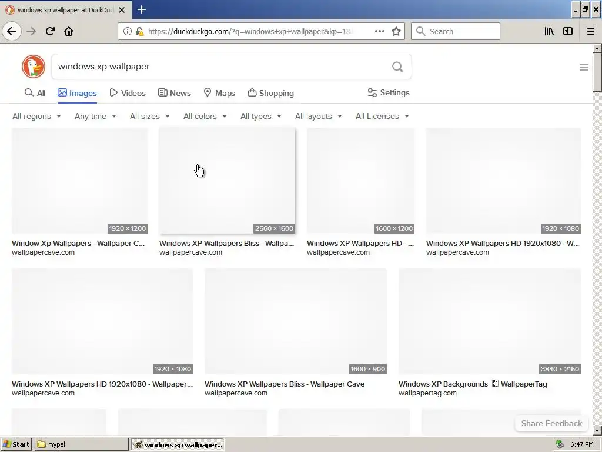Switch to All results tab
This screenshot has width=602, height=452.
point(35,93)
